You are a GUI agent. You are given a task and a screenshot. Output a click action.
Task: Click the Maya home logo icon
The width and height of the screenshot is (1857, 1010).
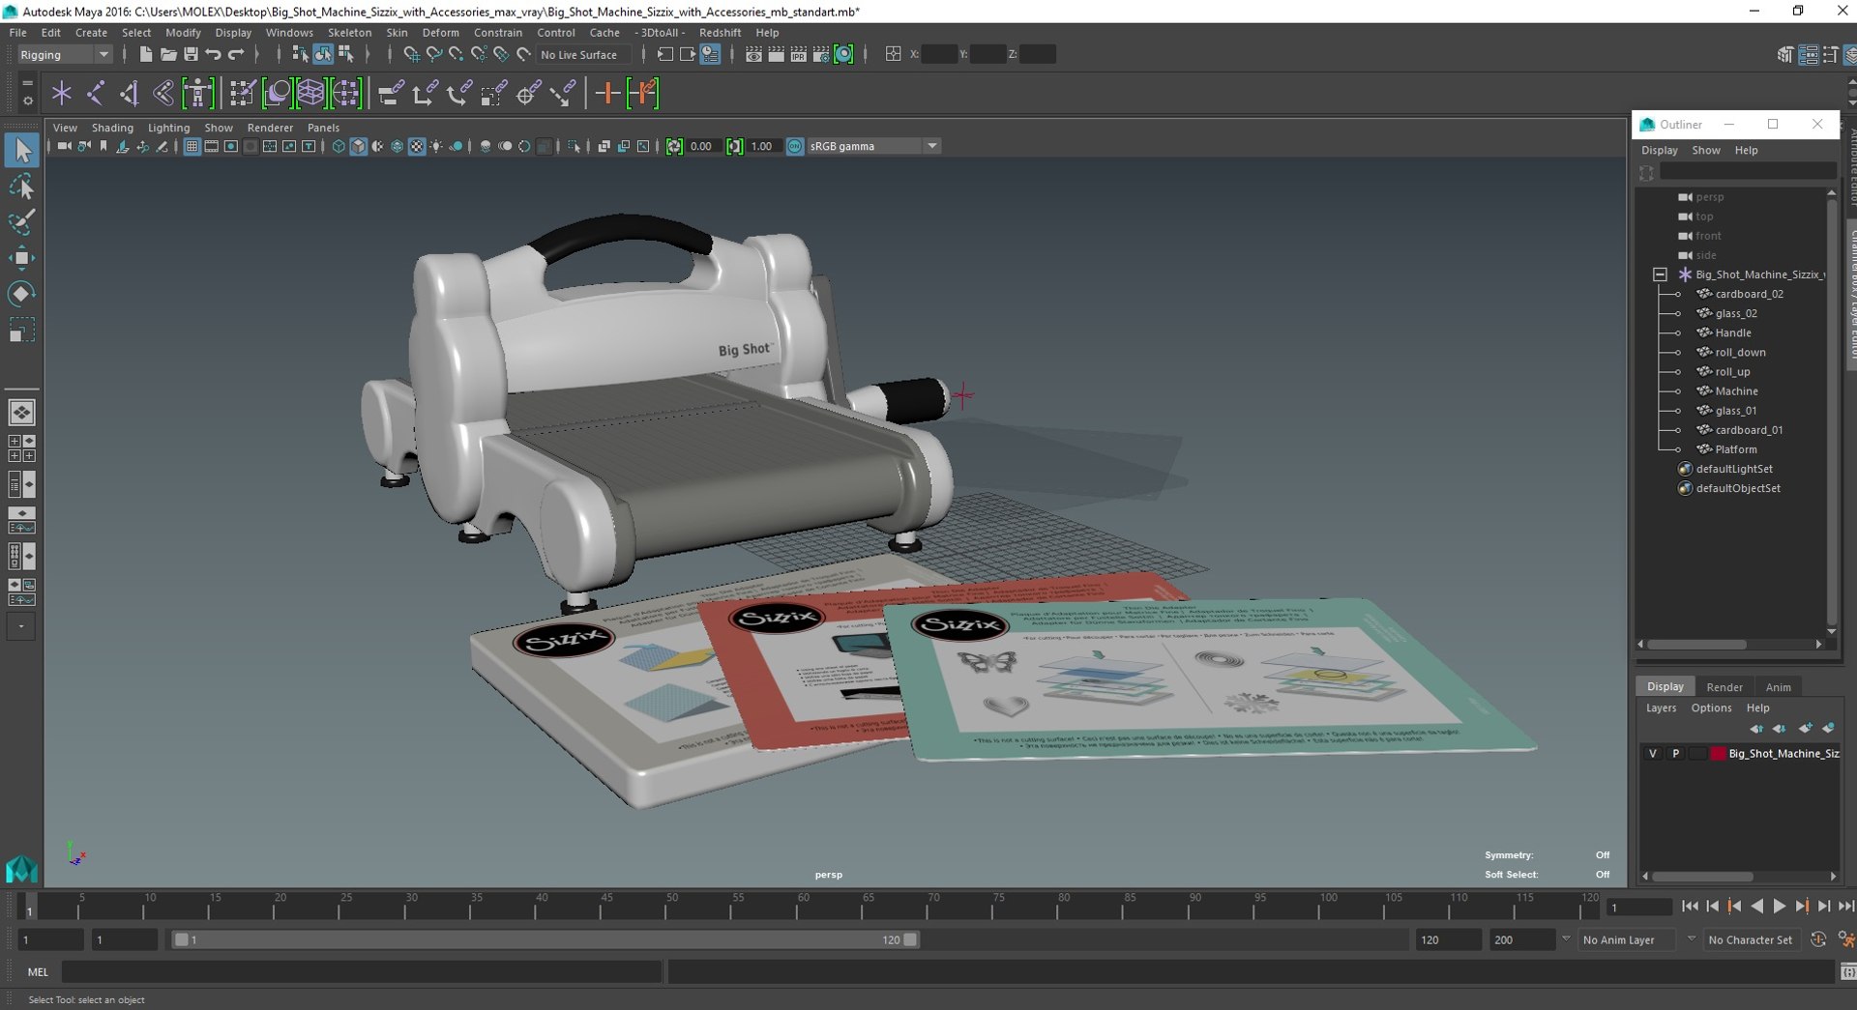point(21,869)
